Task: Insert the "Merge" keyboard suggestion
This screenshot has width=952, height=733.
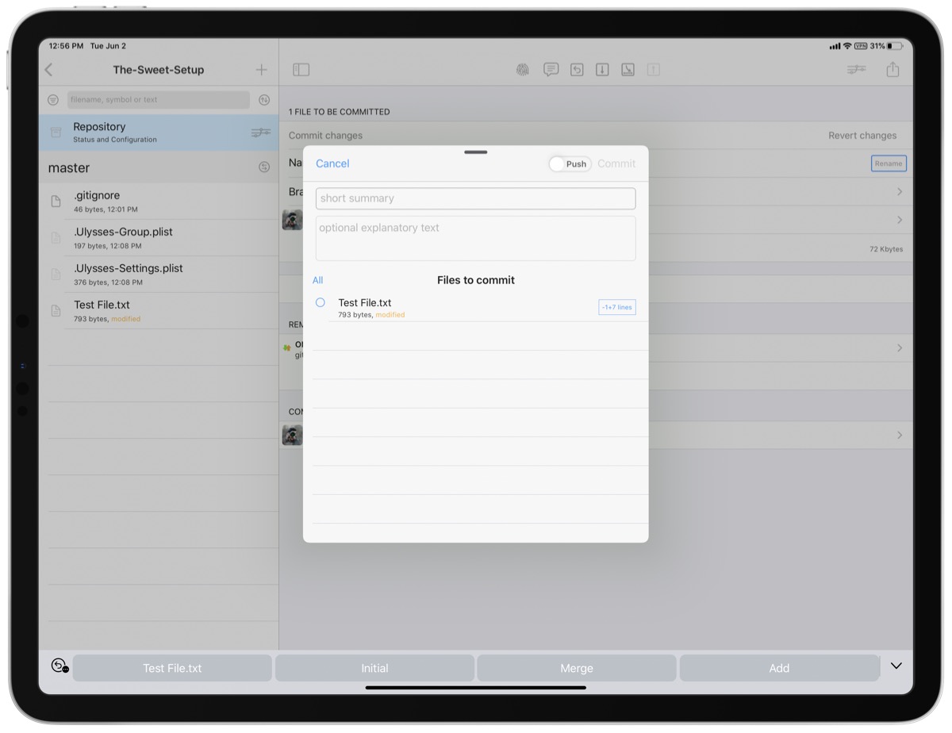Action: [577, 668]
